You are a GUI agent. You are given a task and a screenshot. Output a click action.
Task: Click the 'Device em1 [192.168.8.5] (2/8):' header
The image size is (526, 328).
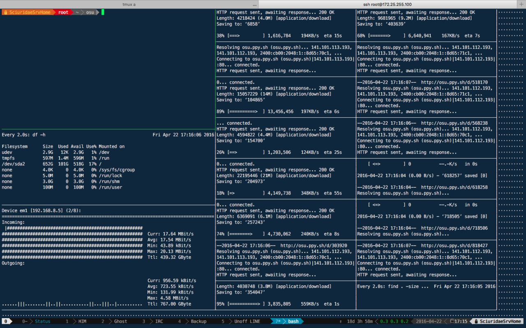coord(42,211)
